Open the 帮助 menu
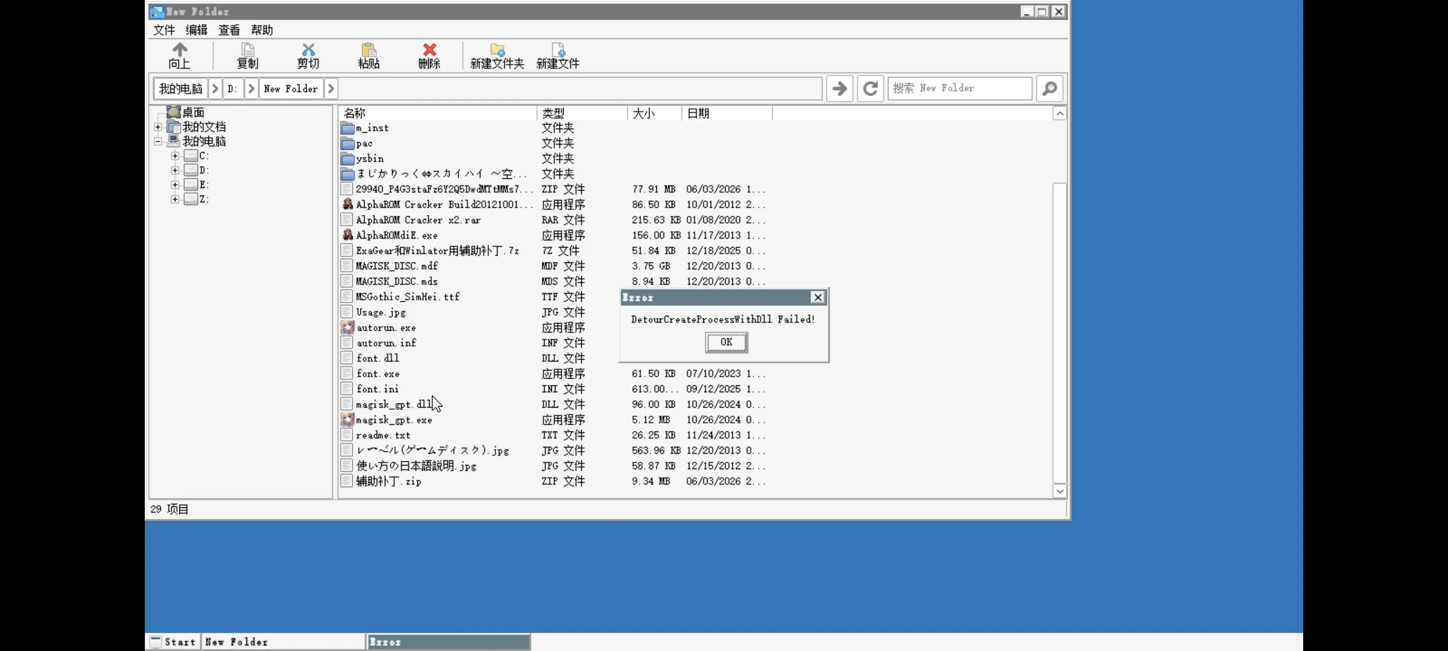 [x=262, y=30]
